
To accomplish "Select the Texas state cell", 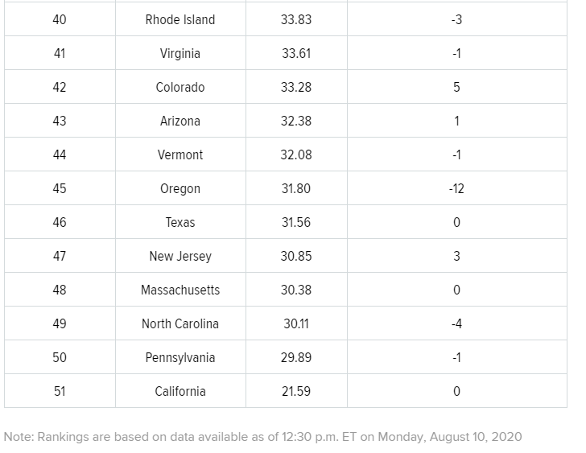I will [180, 222].
